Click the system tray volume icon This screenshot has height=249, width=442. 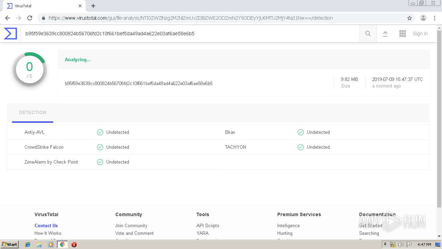[401, 245]
